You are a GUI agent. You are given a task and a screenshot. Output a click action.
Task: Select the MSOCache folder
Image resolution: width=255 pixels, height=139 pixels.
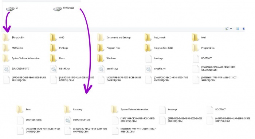pos(13,48)
